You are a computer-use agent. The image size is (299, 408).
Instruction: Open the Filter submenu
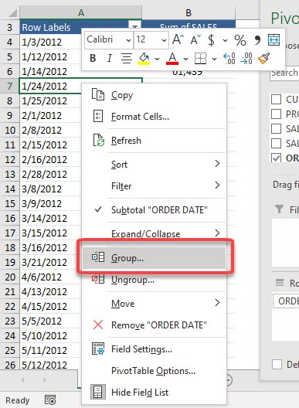tap(154, 185)
